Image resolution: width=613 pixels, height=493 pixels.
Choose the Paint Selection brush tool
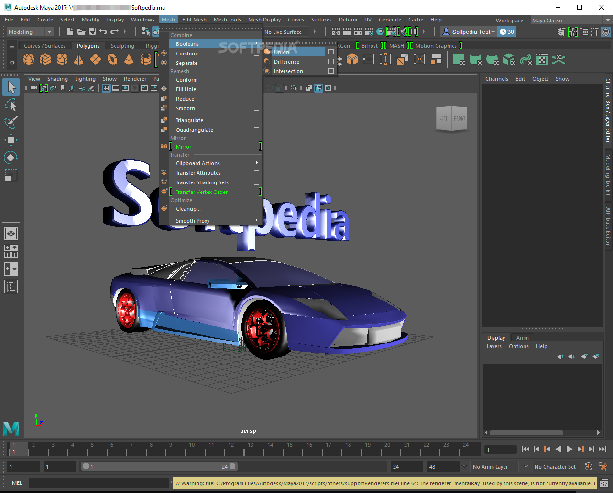point(11,122)
